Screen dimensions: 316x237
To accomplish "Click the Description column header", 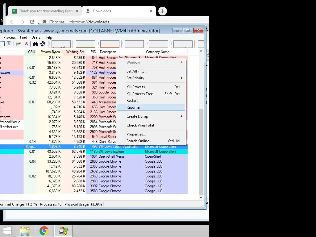I will 121,52.
